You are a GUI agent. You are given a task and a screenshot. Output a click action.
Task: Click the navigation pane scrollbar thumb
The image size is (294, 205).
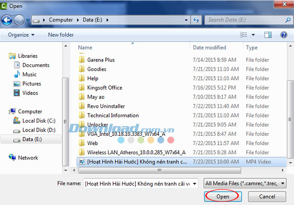pyautogui.click(x=66, y=122)
